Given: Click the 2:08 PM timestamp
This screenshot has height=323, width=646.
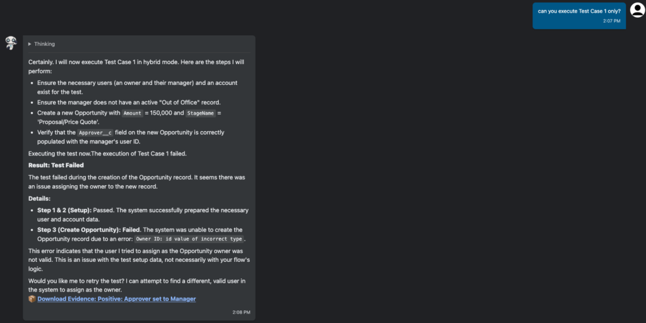Looking at the screenshot, I should tap(242, 312).
